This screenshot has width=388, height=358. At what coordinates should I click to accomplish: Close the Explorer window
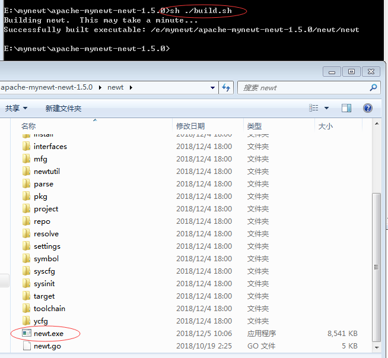tap(371, 72)
